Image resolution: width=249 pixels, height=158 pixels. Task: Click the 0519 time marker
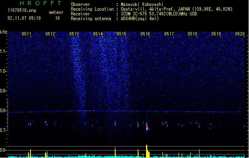(x=216, y=34)
